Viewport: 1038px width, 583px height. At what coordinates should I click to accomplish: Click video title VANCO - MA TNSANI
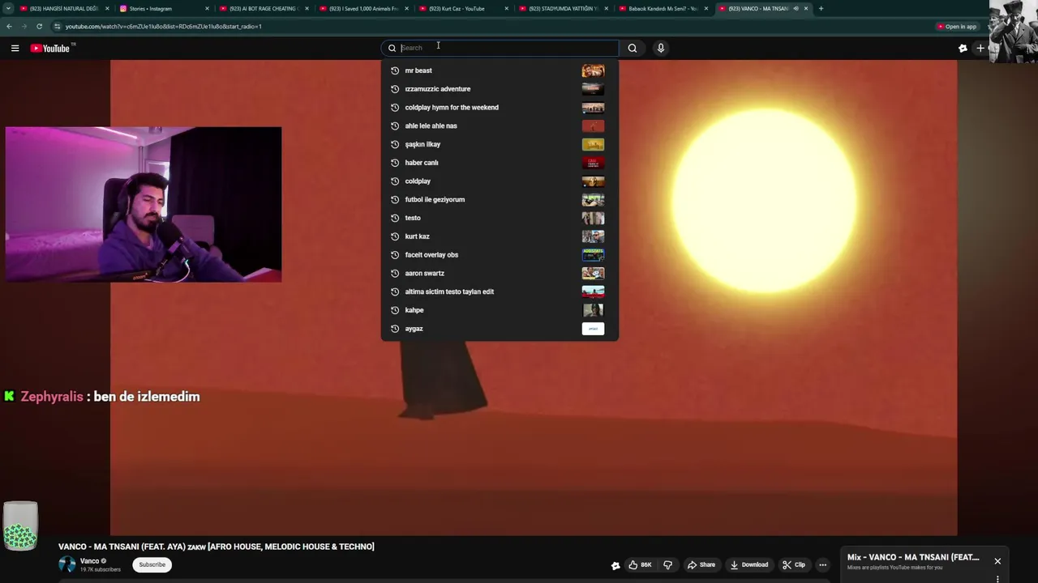[x=216, y=547]
